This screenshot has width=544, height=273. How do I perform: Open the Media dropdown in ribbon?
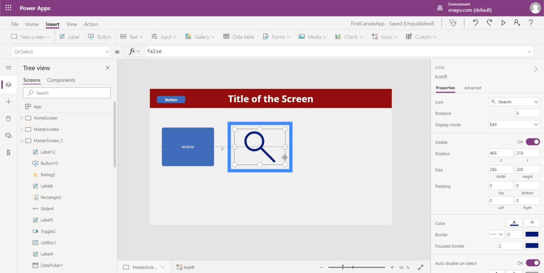(312, 37)
